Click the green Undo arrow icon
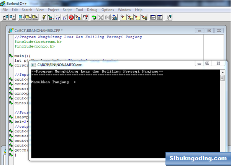The height and width of the screenshot is (166, 231). [x=94, y=17]
